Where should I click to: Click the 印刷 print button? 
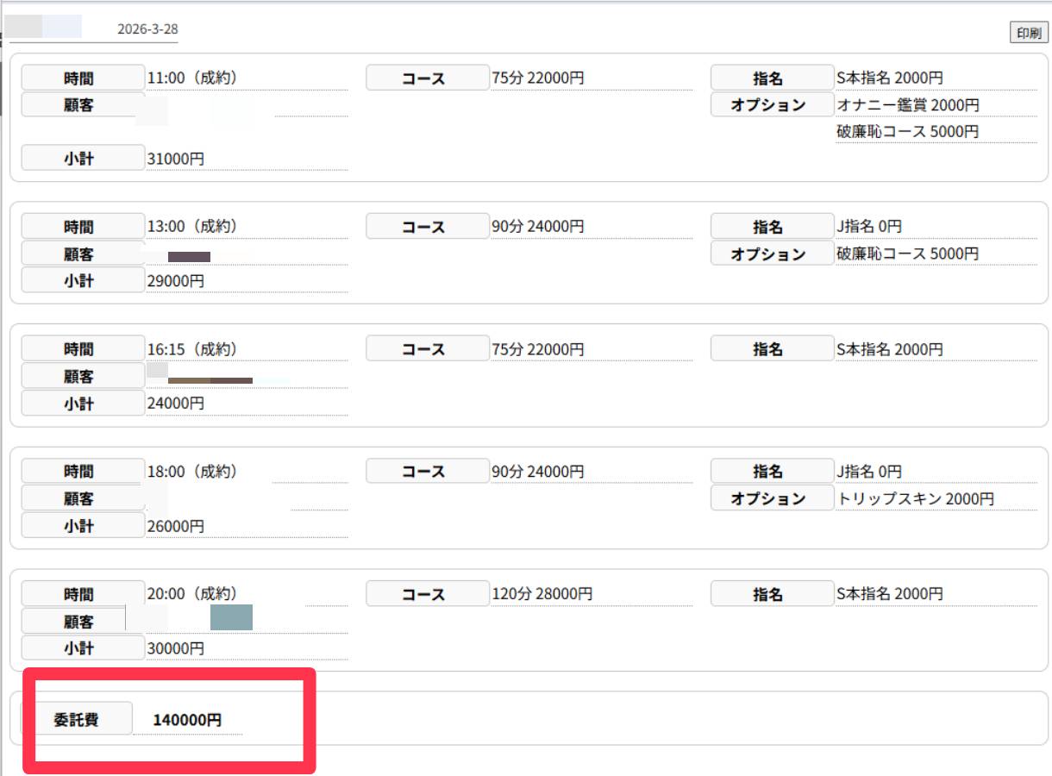[1028, 33]
